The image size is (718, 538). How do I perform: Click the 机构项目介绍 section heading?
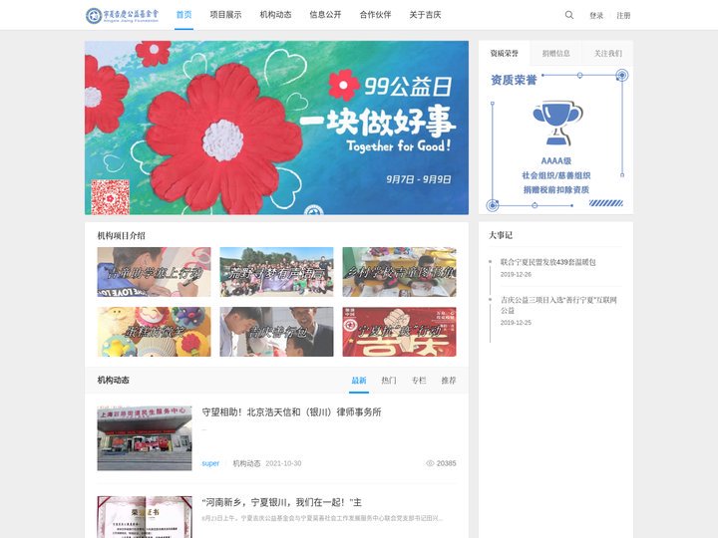tap(121, 235)
